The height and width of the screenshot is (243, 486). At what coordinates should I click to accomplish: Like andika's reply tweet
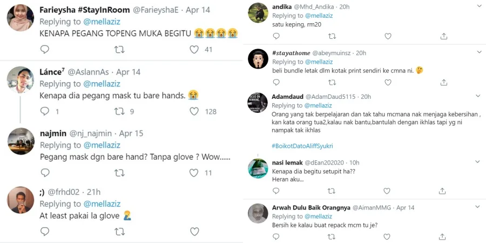click(x=388, y=36)
